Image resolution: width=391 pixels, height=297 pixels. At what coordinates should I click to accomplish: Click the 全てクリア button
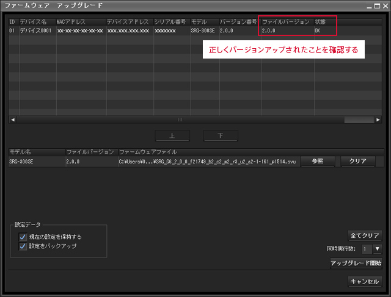coord(365,235)
